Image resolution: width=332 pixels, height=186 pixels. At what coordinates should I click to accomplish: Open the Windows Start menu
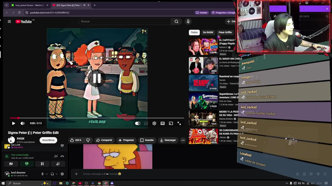click(x=3, y=183)
